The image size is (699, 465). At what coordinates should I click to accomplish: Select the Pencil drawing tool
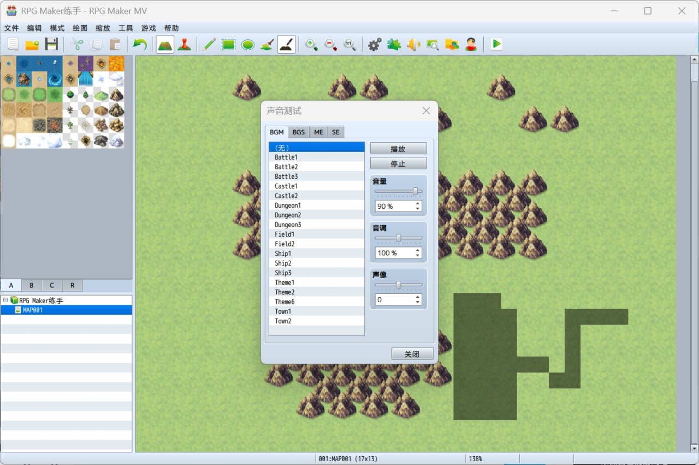tap(209, 45)
